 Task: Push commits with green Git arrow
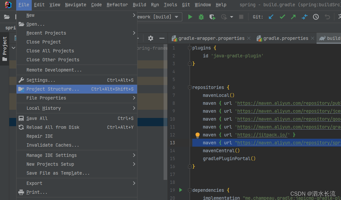coord(293,17)
